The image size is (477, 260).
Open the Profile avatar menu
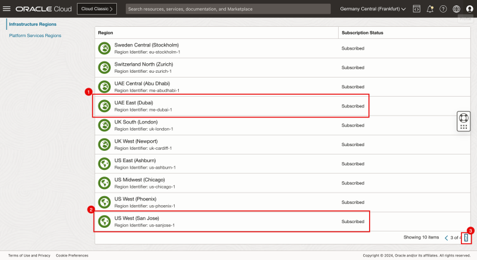469,9
